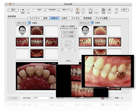The width and height of the screenshot is (138, 112).
Task: Select the first middle-row thumbnail of the 2005.01.25 set
Action: click(85, 42)
